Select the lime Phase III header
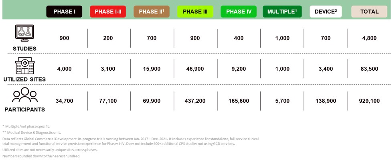Viewport: 391px width, 161px height. coord(195,12)
